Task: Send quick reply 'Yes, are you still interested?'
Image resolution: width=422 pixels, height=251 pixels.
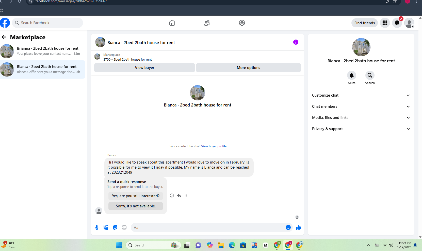Action: [x=136, y=196]
